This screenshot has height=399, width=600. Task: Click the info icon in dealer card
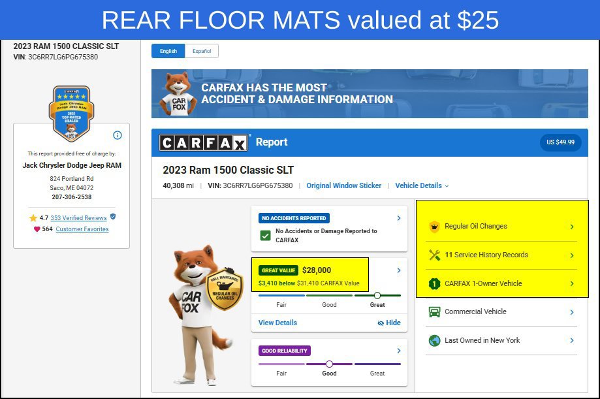click(x=118, y=135)
